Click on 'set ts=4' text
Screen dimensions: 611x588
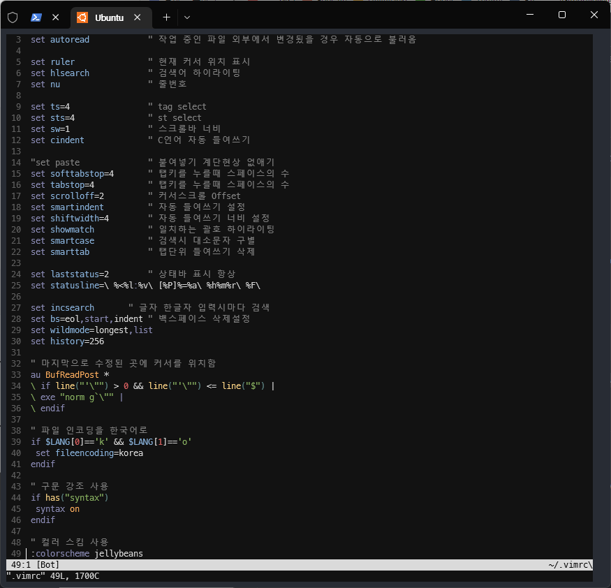click(50, 107)
